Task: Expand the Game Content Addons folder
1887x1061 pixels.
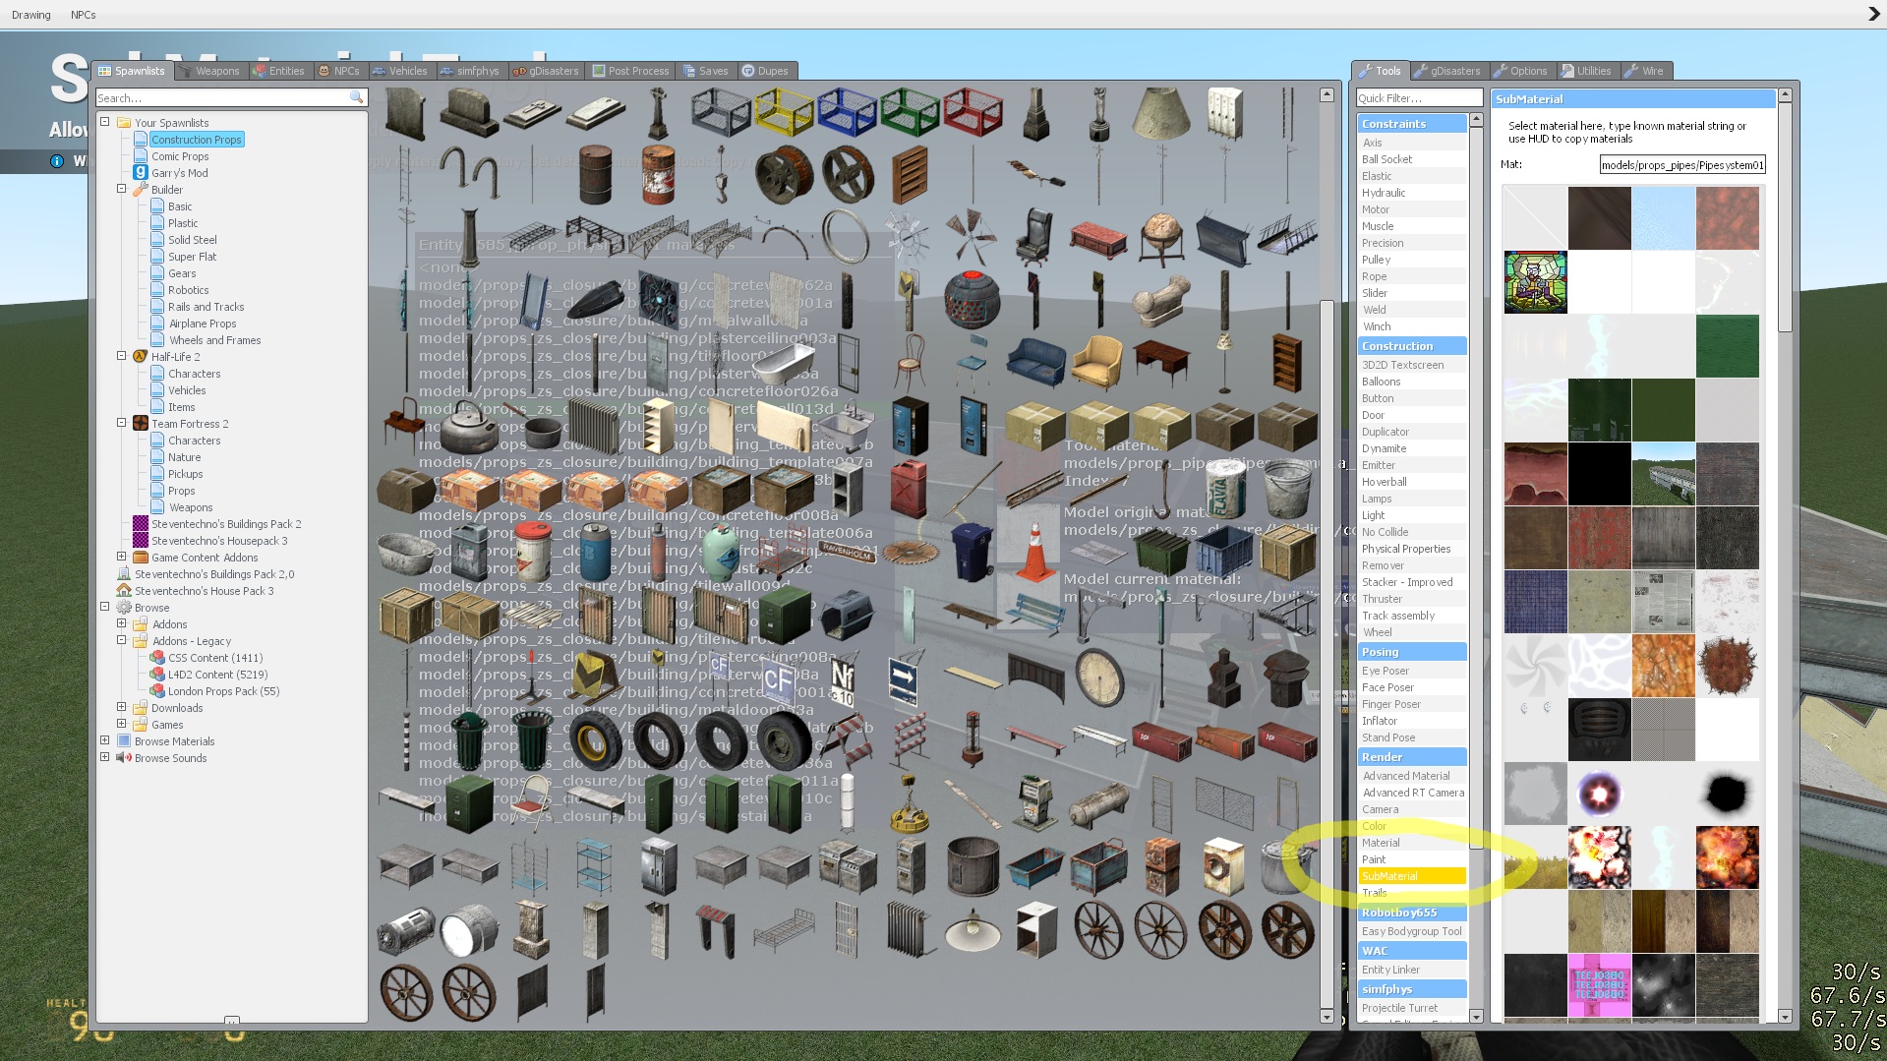Action: click(122, 557)
